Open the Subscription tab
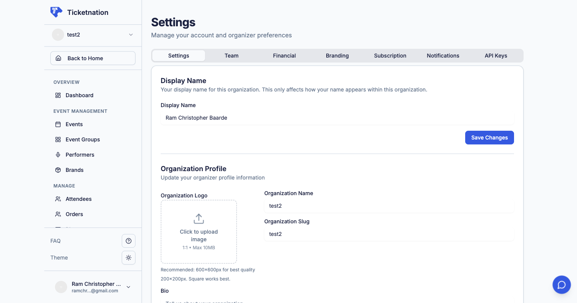 click(x=390, y=56)
